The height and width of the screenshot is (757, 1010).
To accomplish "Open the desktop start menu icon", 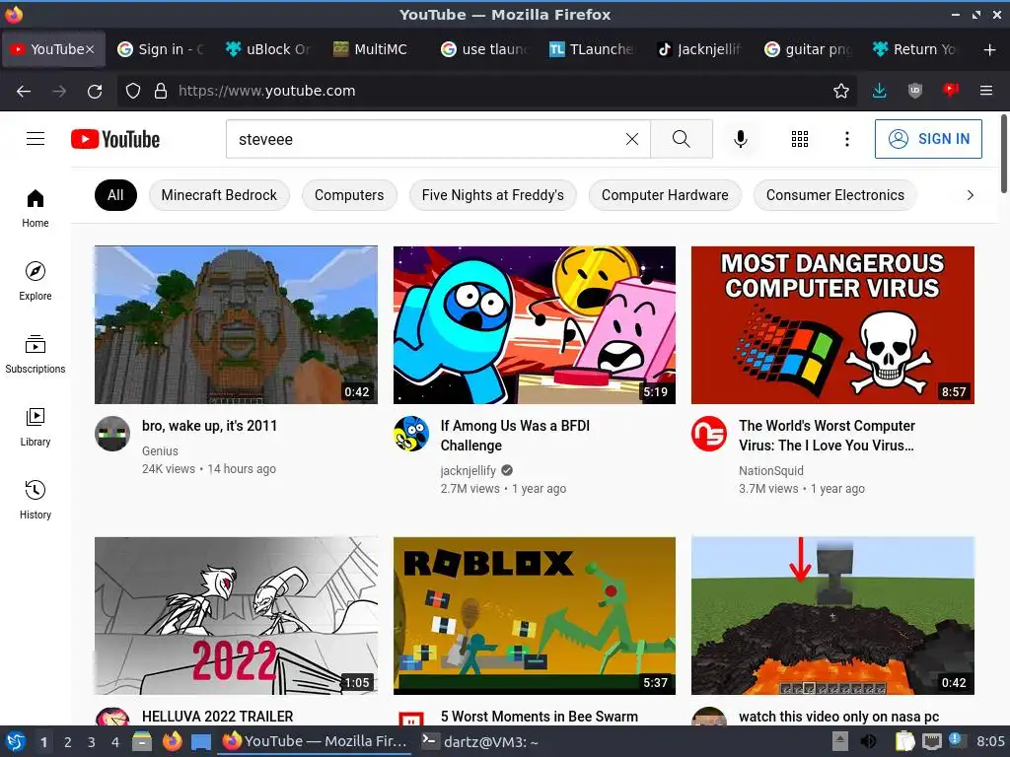I will tap(15, 741).
